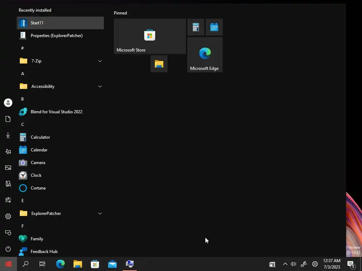Click the 'F' letter header
362x271 pixels.
(22, 226)
